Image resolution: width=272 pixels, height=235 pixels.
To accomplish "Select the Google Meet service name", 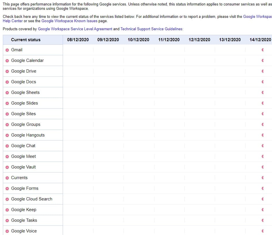I will tap(23, 156).
